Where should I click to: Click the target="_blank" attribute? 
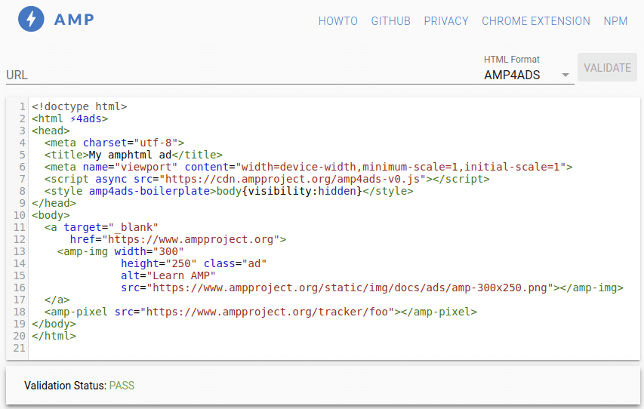[111, 227]
